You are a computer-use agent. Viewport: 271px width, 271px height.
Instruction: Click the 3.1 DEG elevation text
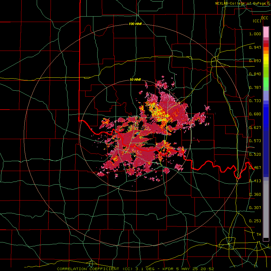pyautogui.click(x=145, y=269)
